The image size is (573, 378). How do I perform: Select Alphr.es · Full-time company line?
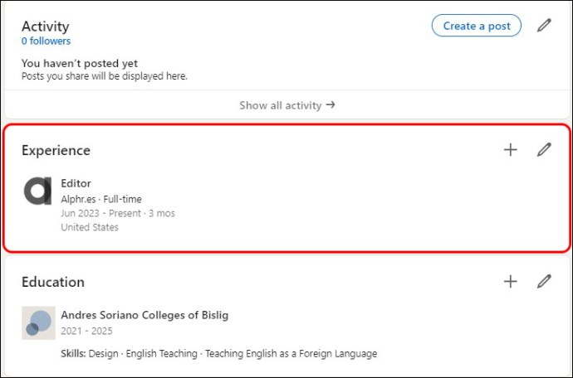point(101,199)
